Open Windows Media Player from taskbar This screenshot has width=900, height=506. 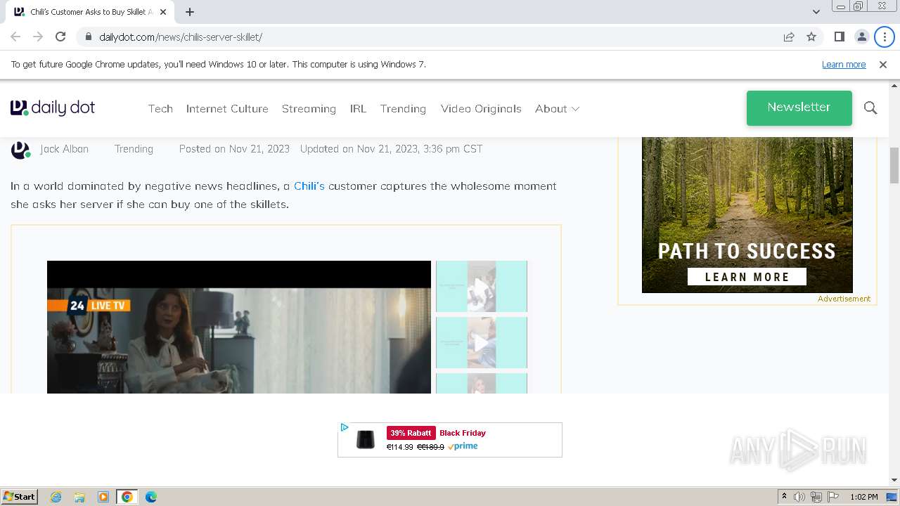click(103, 497)
